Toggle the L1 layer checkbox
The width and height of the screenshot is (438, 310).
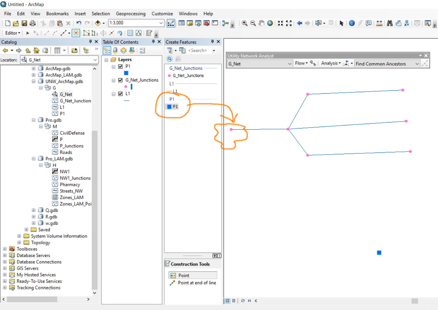click(120, 94)
